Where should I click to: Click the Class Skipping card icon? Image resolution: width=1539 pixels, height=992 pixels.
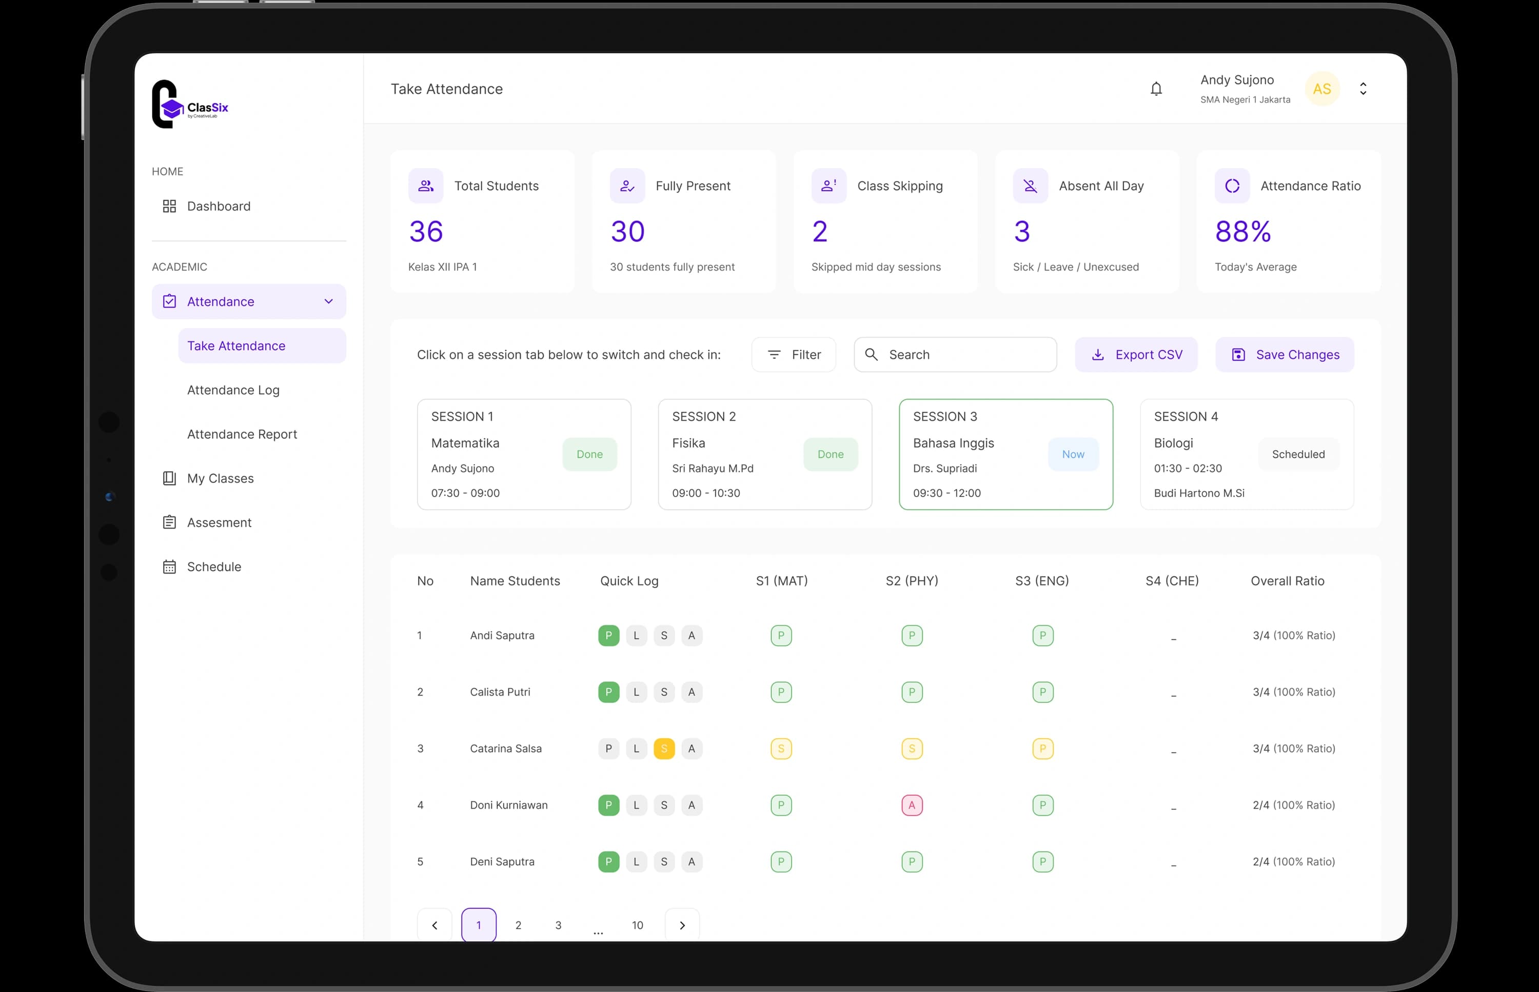click(829, 186)
